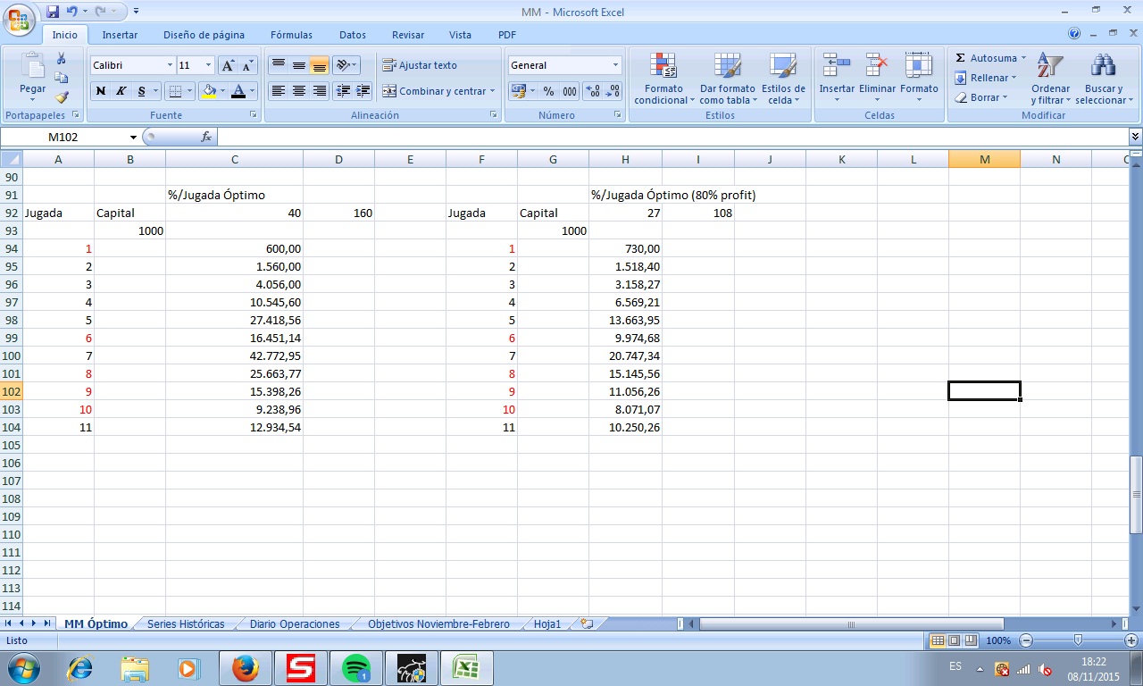
Task: Click the Cut scissors icon
Action: click(62, 59)
